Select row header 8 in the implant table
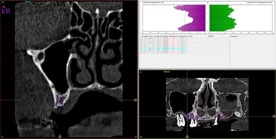 point(140,52)
